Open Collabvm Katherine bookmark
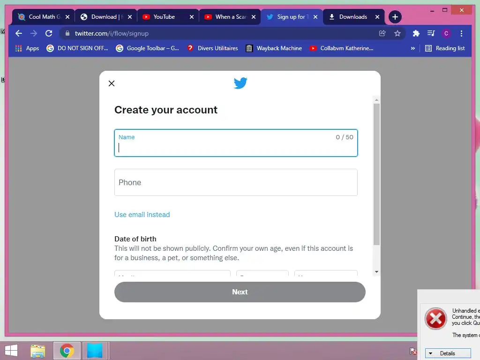 tap(341, 48)
